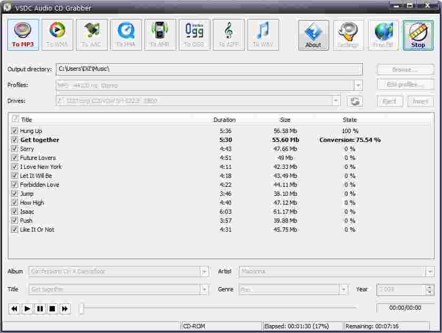The width and height of the screenshot is (442, 333).
Task: Sort tracks by Duration column header
Action: 224,120
